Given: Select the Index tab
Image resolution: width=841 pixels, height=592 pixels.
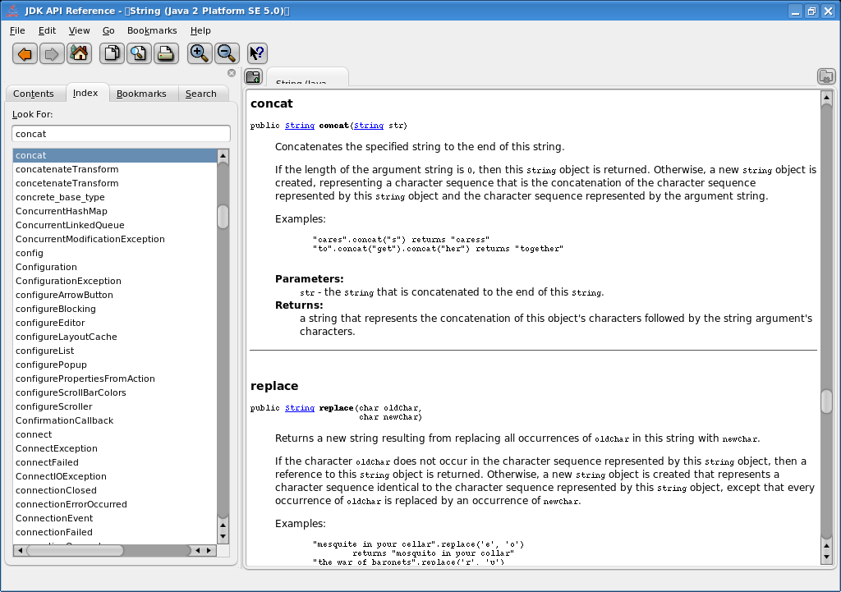Looking at the screenshot, I should [x=85, y=93].
